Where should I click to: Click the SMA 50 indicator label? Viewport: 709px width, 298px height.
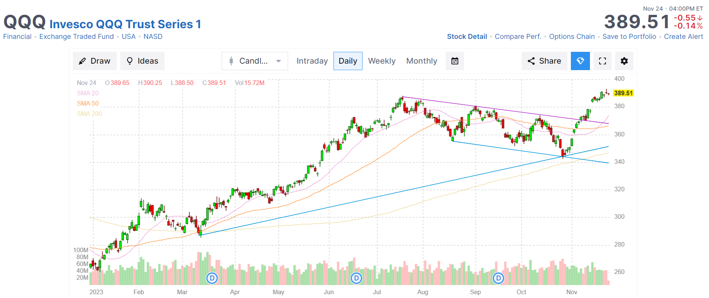pyautogui.click(x=88, y=103)
